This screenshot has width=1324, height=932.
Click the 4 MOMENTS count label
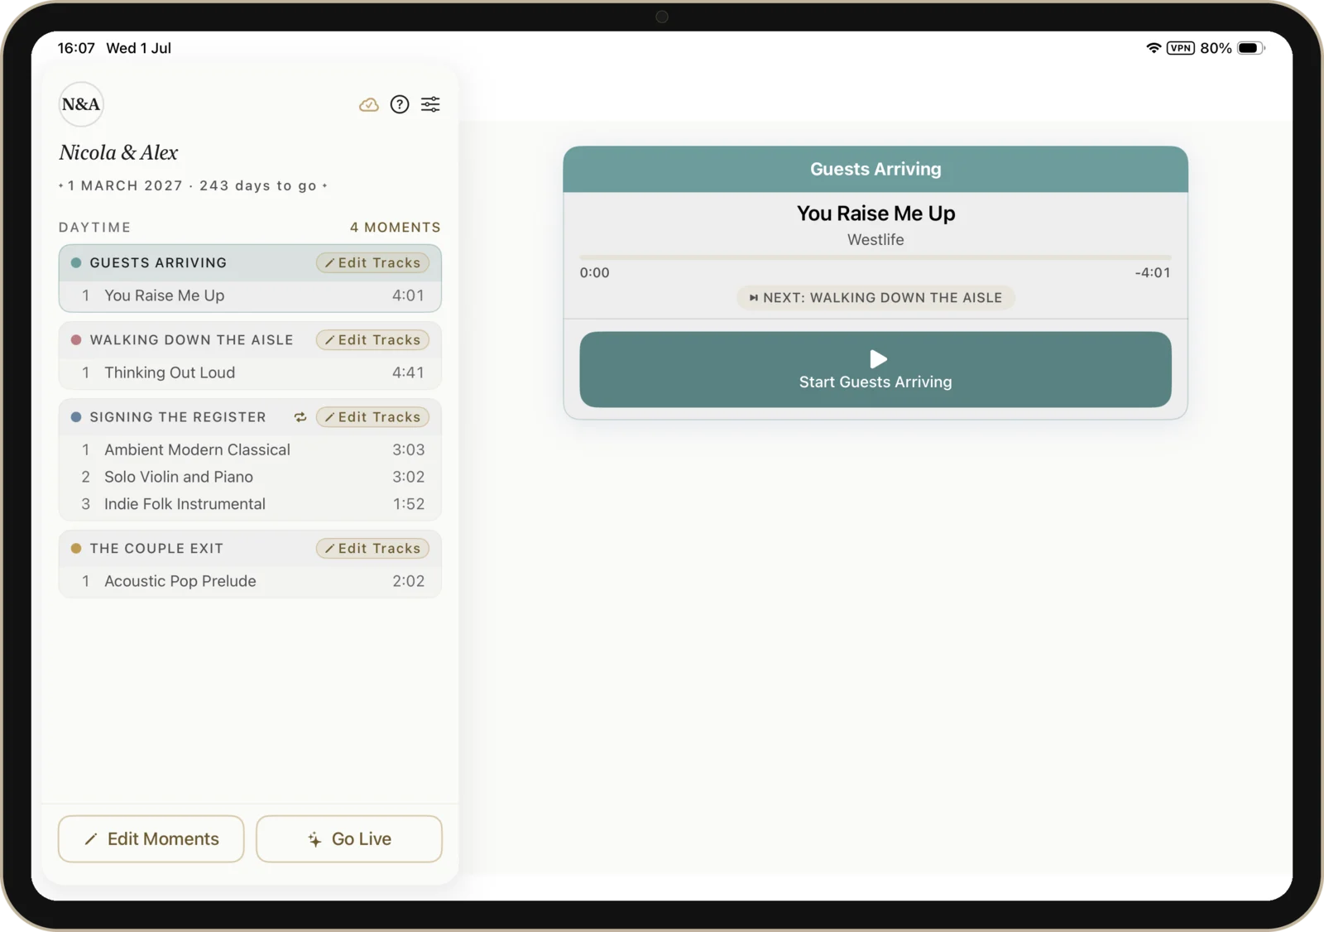coord(395,227)
